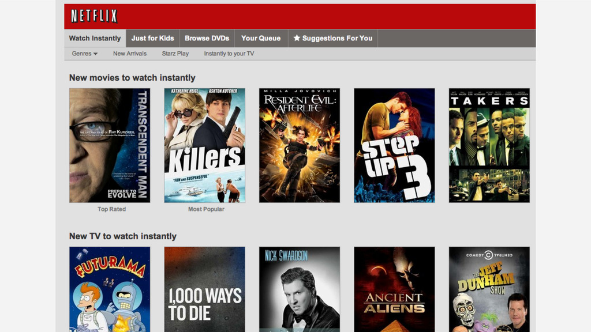Select the Ancient Aliens poster
The image size is (591, 332).
pos(394,289)
